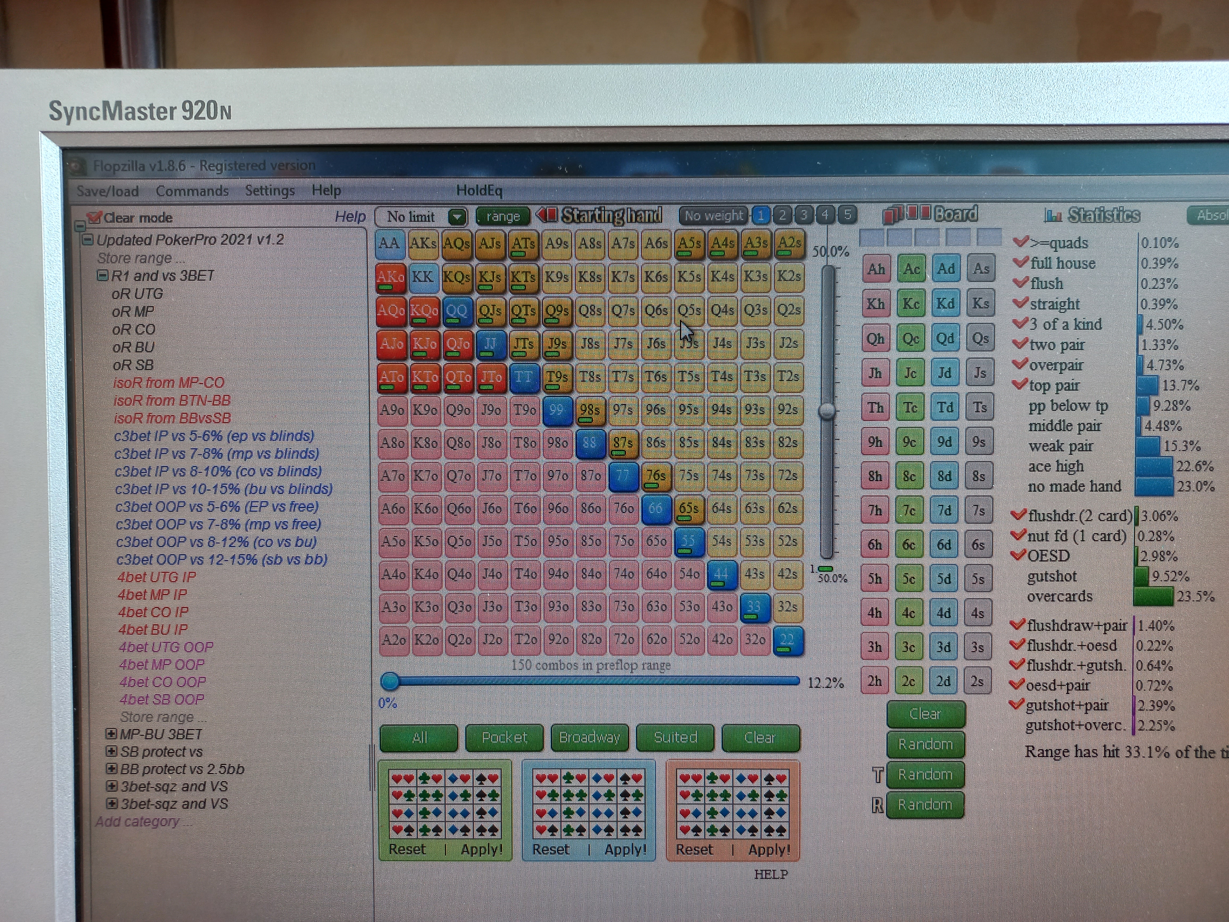Click the All range button
This screenshot has height=922, width=1229.
pos(419,737)
